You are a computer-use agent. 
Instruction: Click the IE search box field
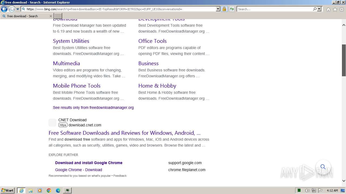point(275,9)
